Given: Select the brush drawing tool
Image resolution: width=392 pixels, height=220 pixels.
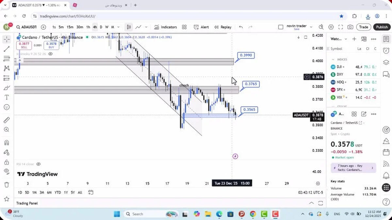Looking at the screenshot, I should point(7,88).
